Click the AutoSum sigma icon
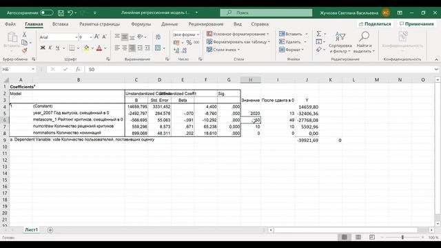This screenshot has height=248, width=441. coord(318,34)
